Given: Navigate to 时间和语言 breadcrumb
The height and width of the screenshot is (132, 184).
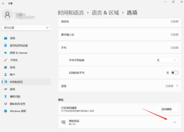Looking at the screenshot, I should [x=71, y=13].
